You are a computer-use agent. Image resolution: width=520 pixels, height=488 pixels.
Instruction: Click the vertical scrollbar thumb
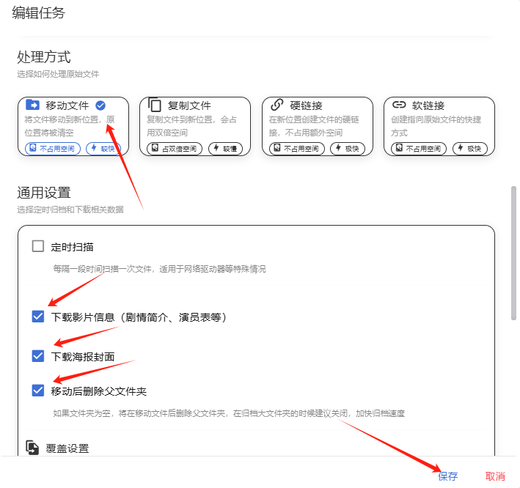(x=513, y=253)
